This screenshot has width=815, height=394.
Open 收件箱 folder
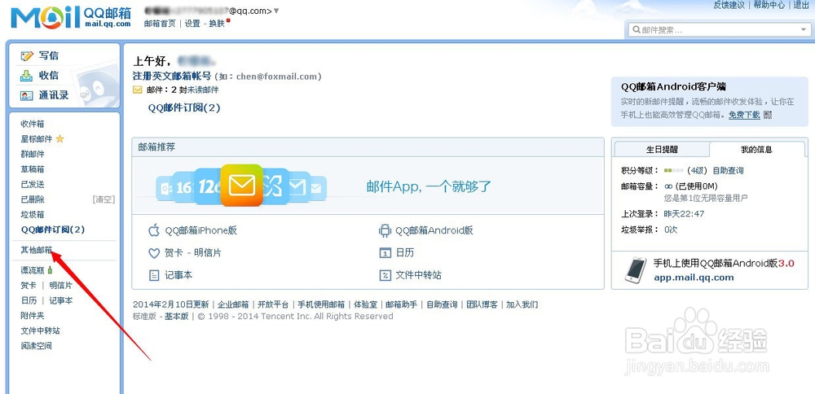33,124
